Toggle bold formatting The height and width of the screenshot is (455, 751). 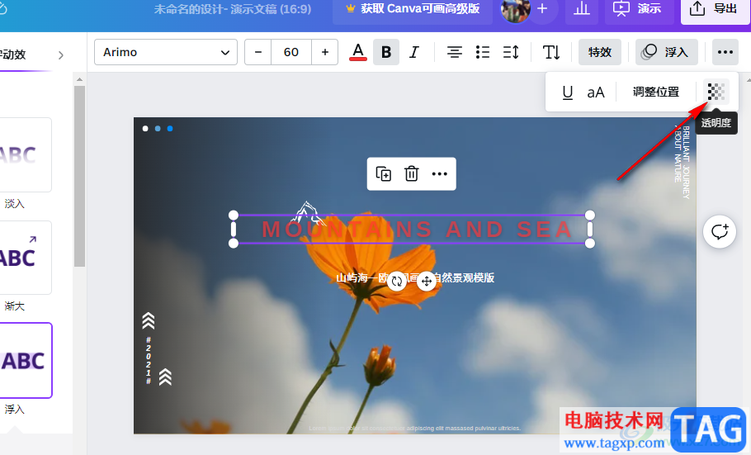(386, 52)
